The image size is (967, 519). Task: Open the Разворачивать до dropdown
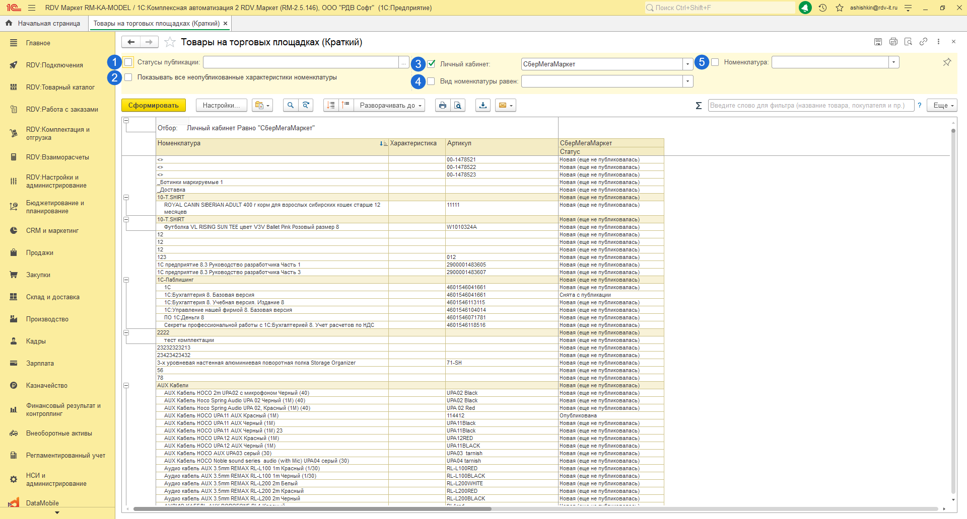pos(390,106)
